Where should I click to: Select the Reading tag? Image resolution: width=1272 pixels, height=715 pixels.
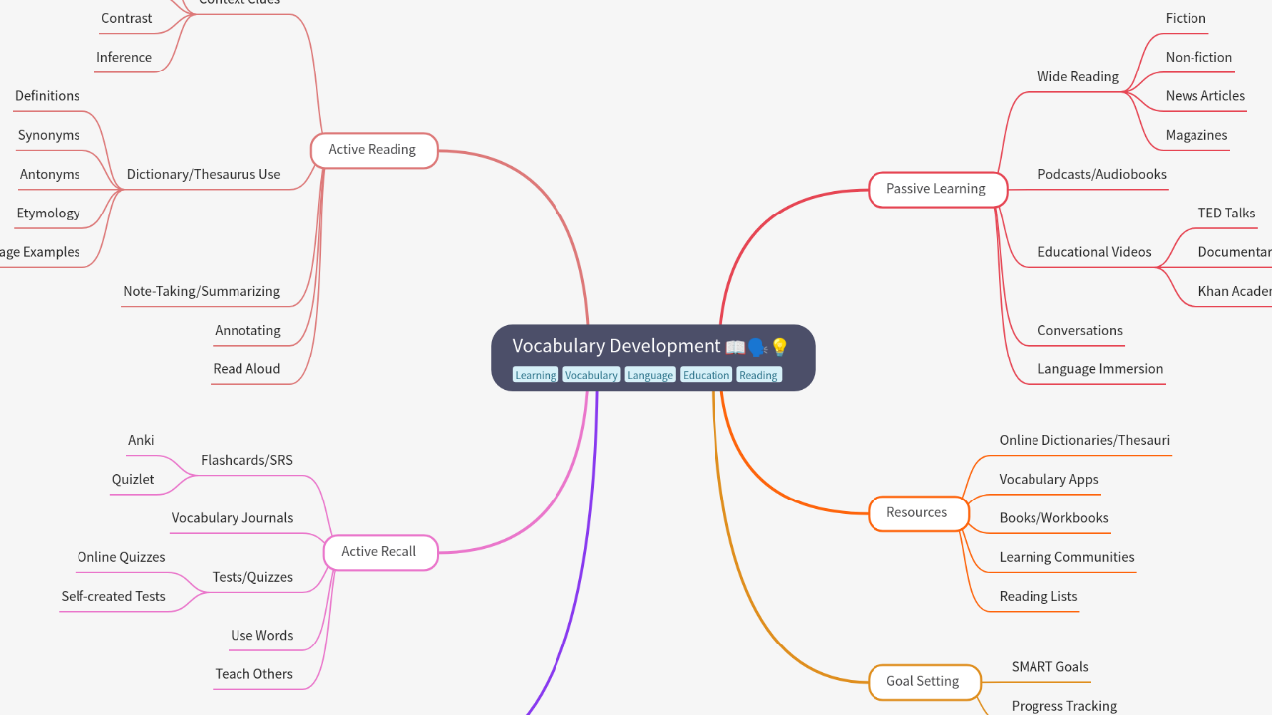758,375
